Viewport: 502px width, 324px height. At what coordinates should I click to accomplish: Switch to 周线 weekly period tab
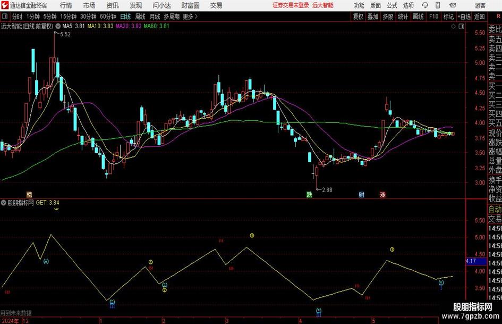[x=140, y=16]
